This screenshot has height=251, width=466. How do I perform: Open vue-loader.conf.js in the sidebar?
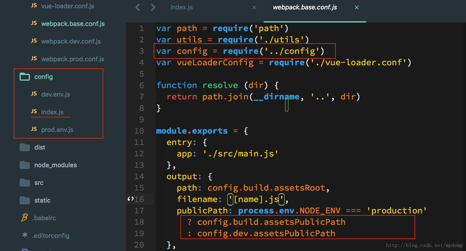coord(67,6)
